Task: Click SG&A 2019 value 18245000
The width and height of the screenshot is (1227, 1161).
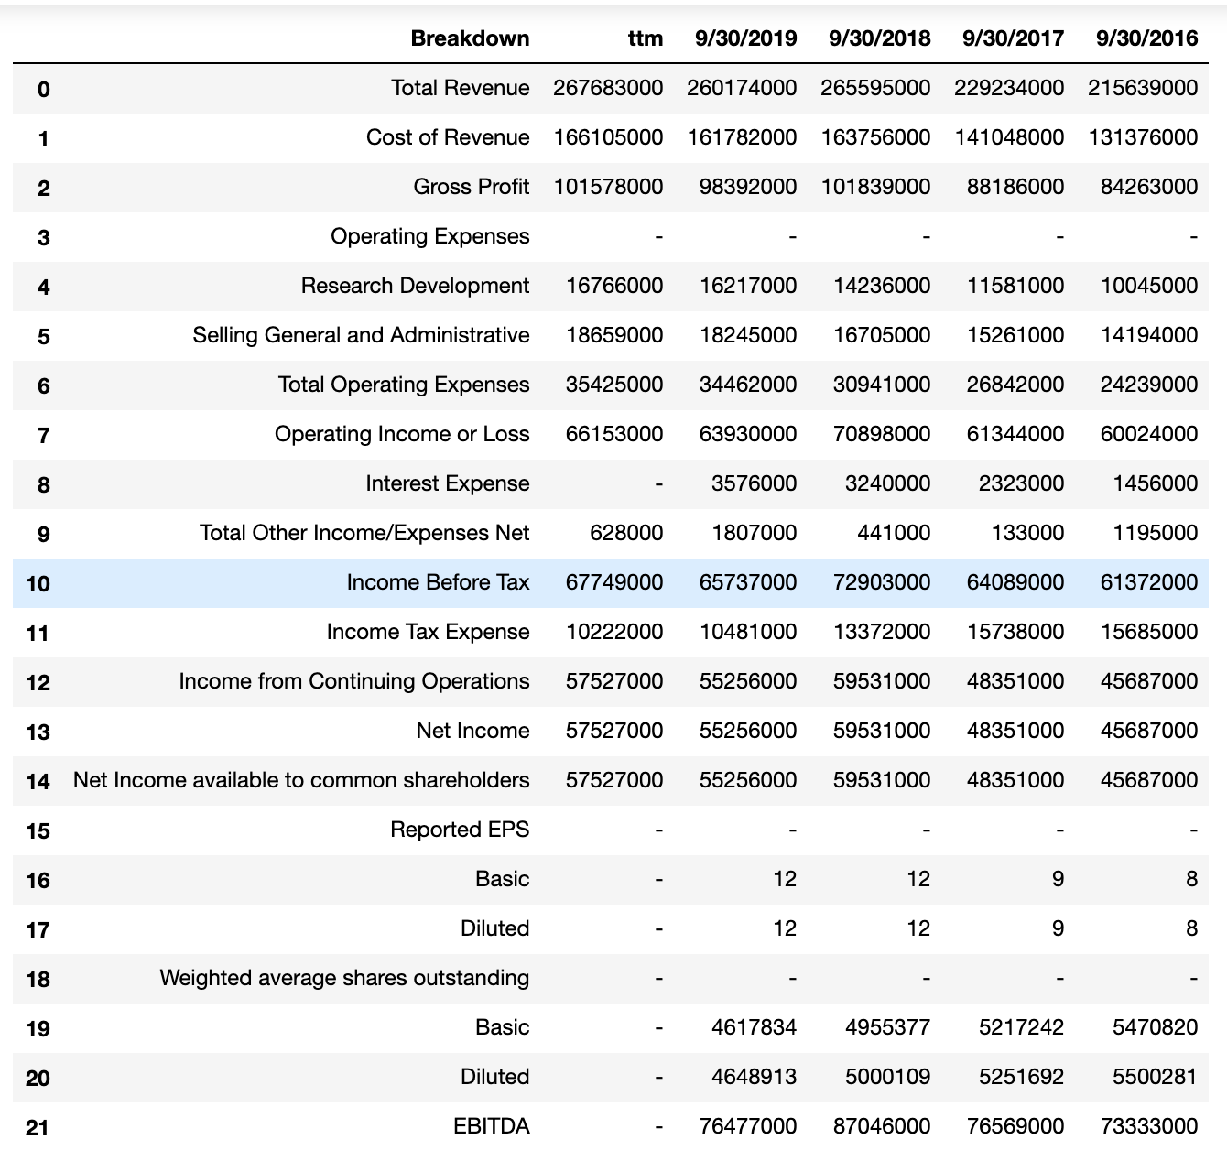Action: point(748,335)
